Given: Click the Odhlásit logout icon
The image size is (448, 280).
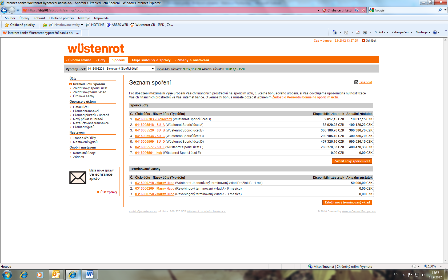Looking at the screenshot, I should [x=363, y=41].
